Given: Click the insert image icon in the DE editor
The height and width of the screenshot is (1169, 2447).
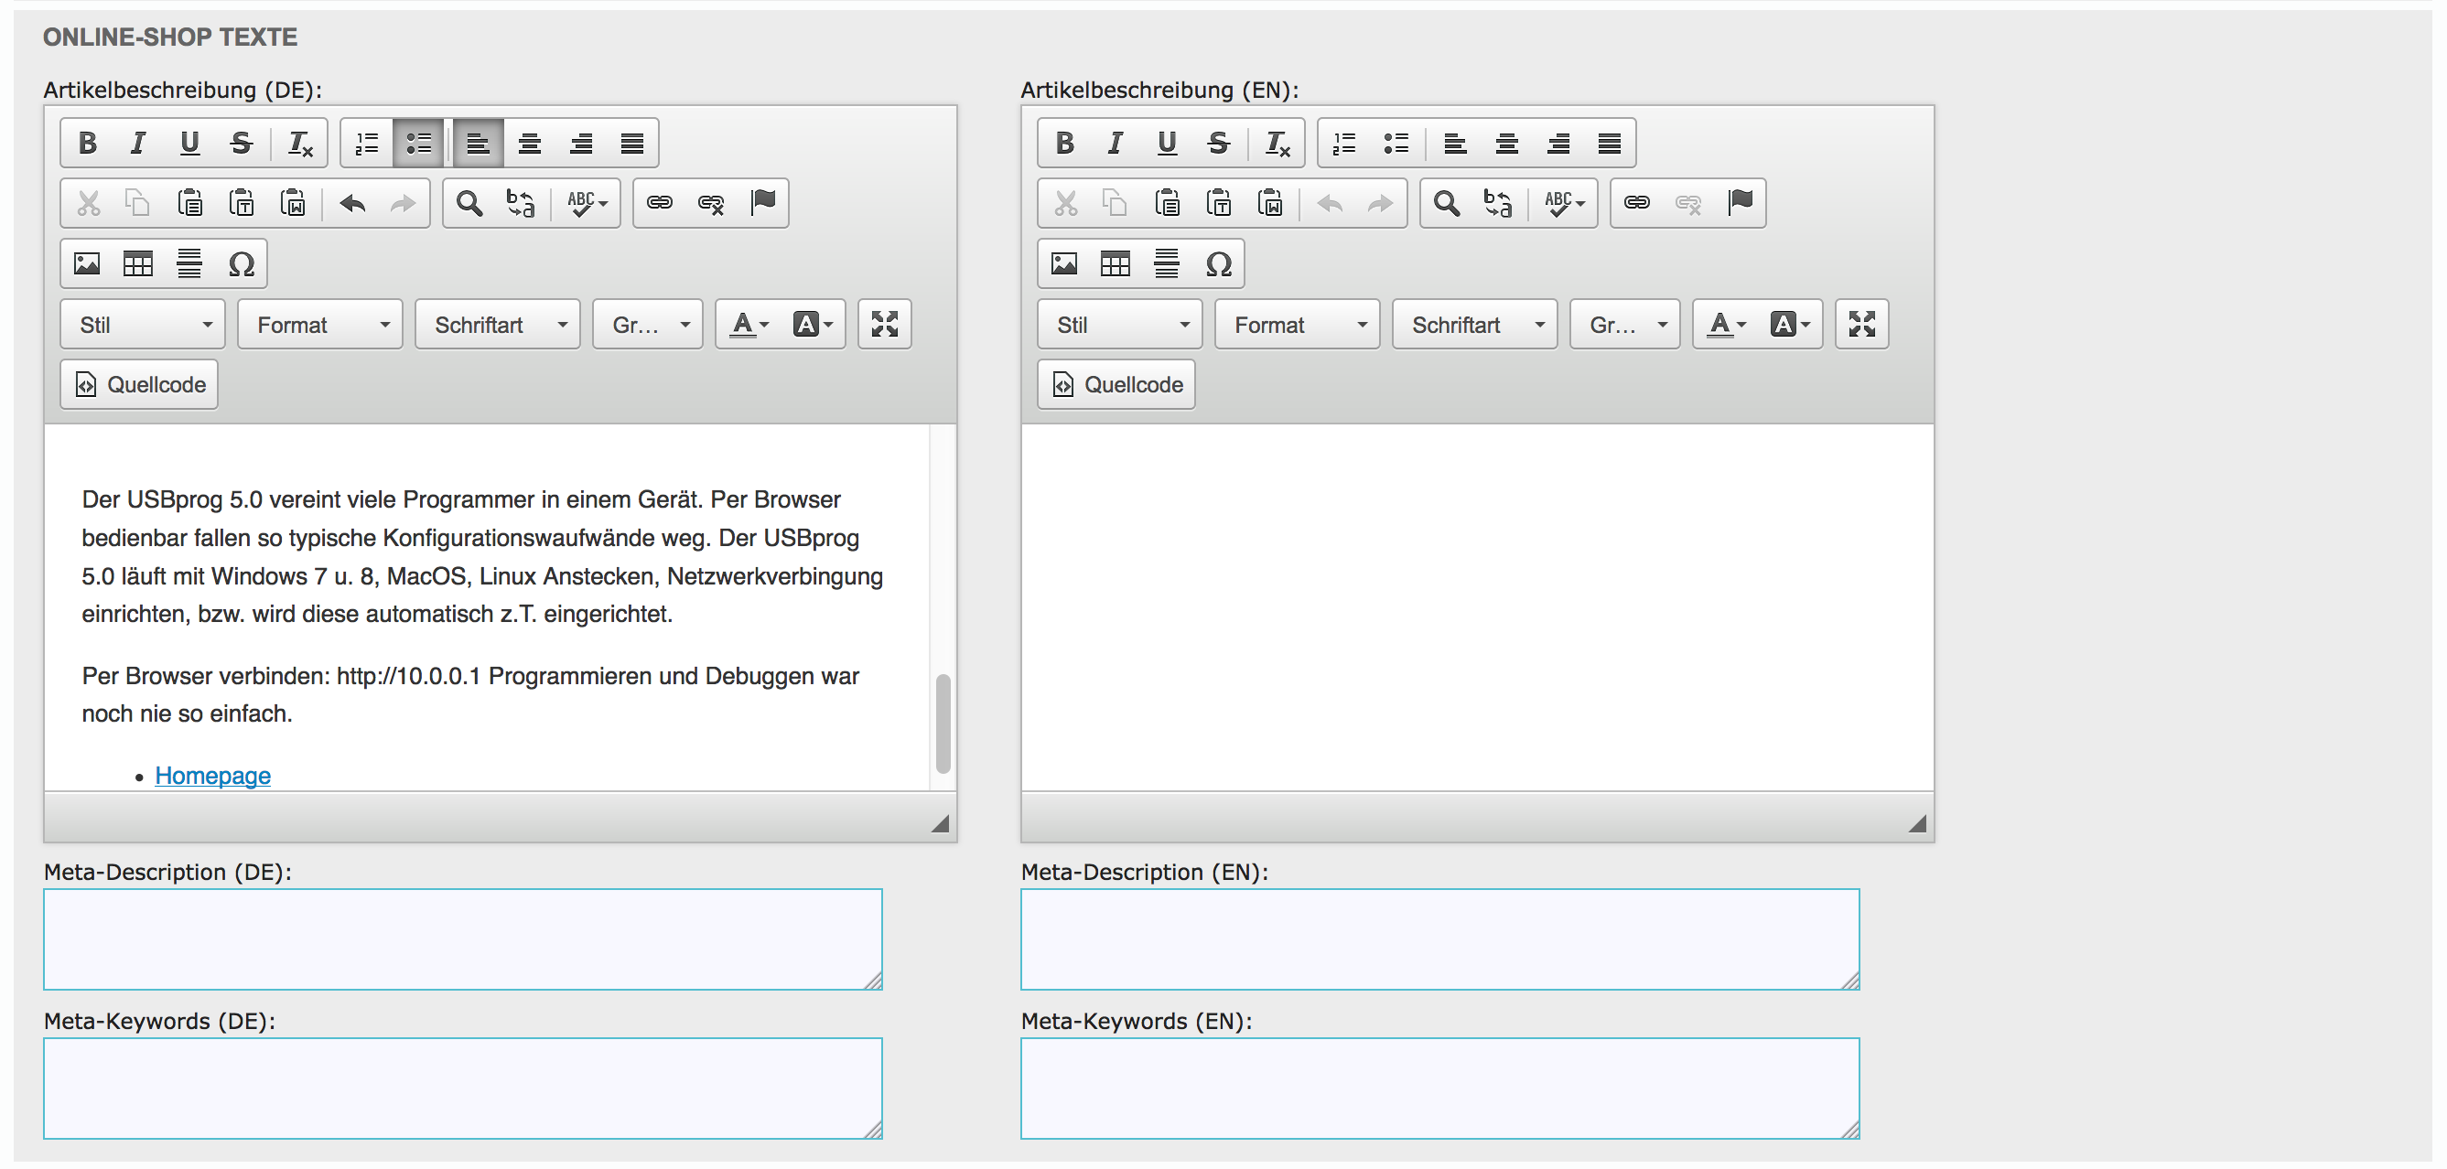Looking at the screenshot, I should (88, 264).
